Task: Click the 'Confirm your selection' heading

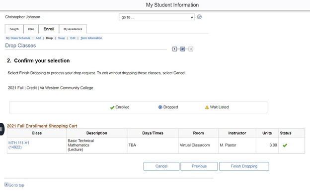Action: tap(38, 61)
